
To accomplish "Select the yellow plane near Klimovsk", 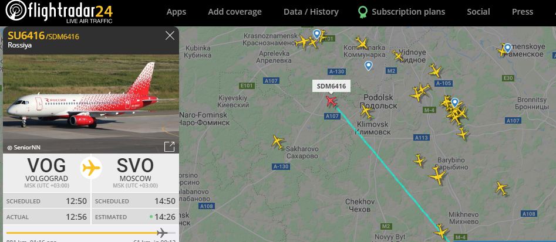I will pos(366,111).
